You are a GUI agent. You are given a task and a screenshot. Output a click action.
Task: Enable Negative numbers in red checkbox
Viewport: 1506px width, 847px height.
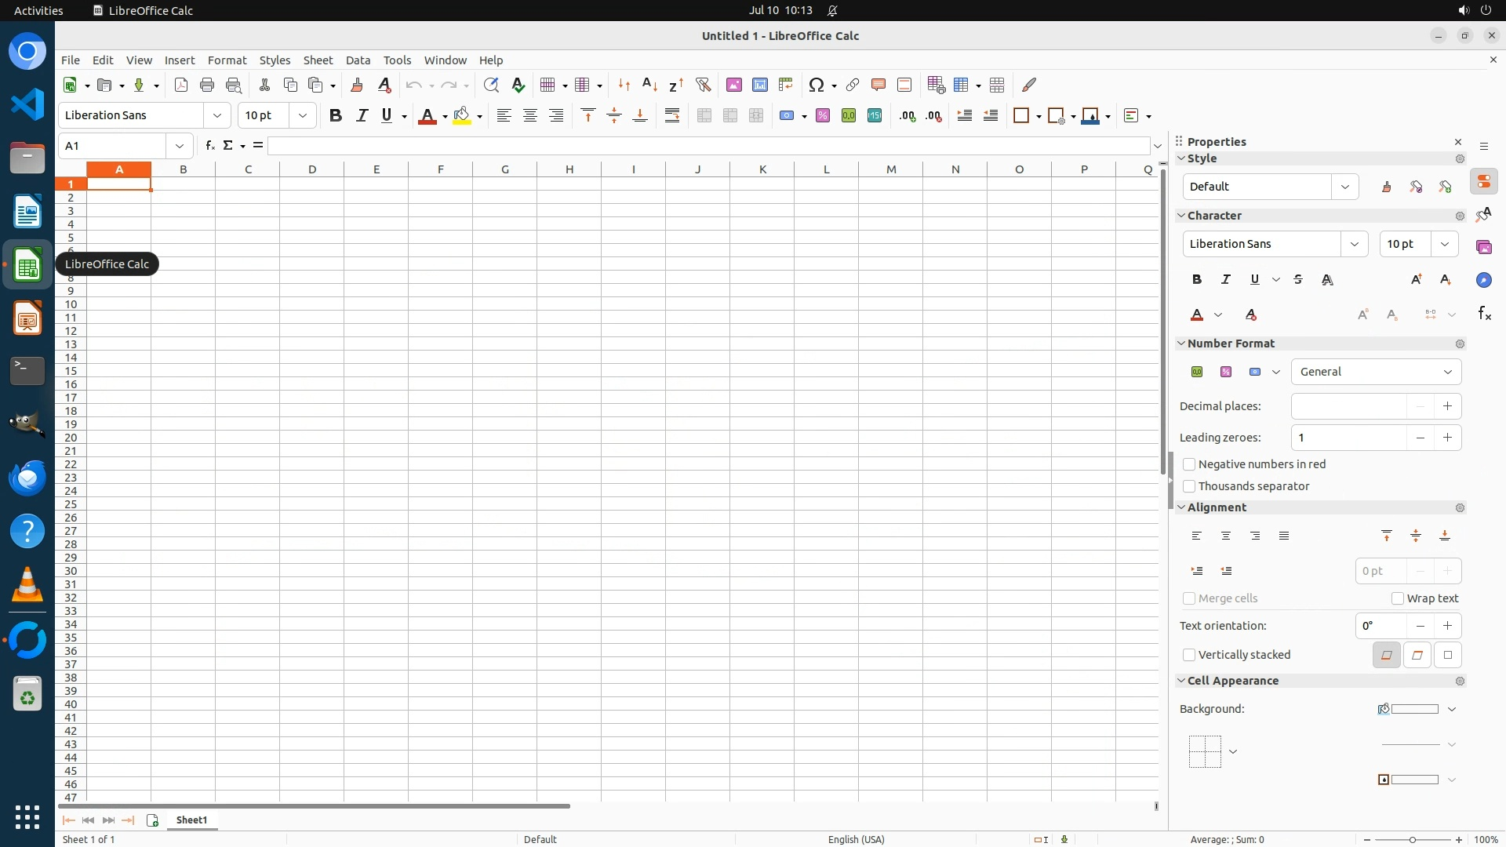1189,464
